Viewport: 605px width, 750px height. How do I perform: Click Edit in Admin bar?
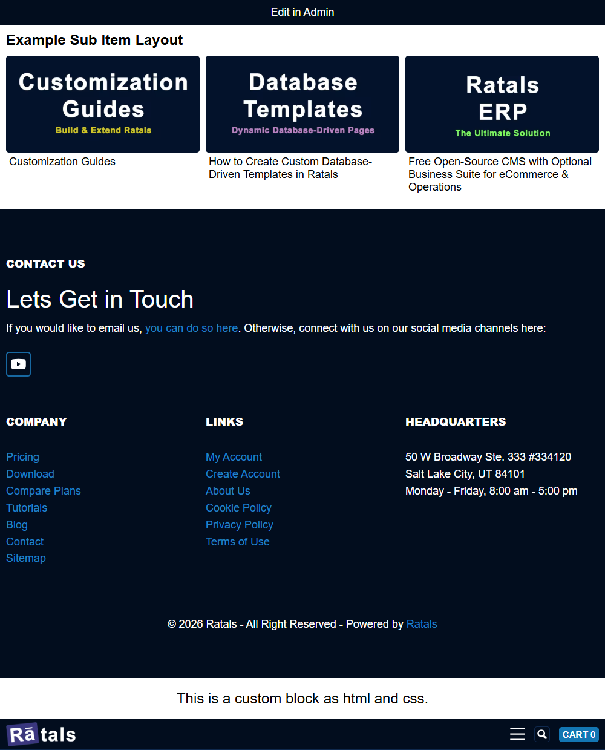(x=302, y=12)
